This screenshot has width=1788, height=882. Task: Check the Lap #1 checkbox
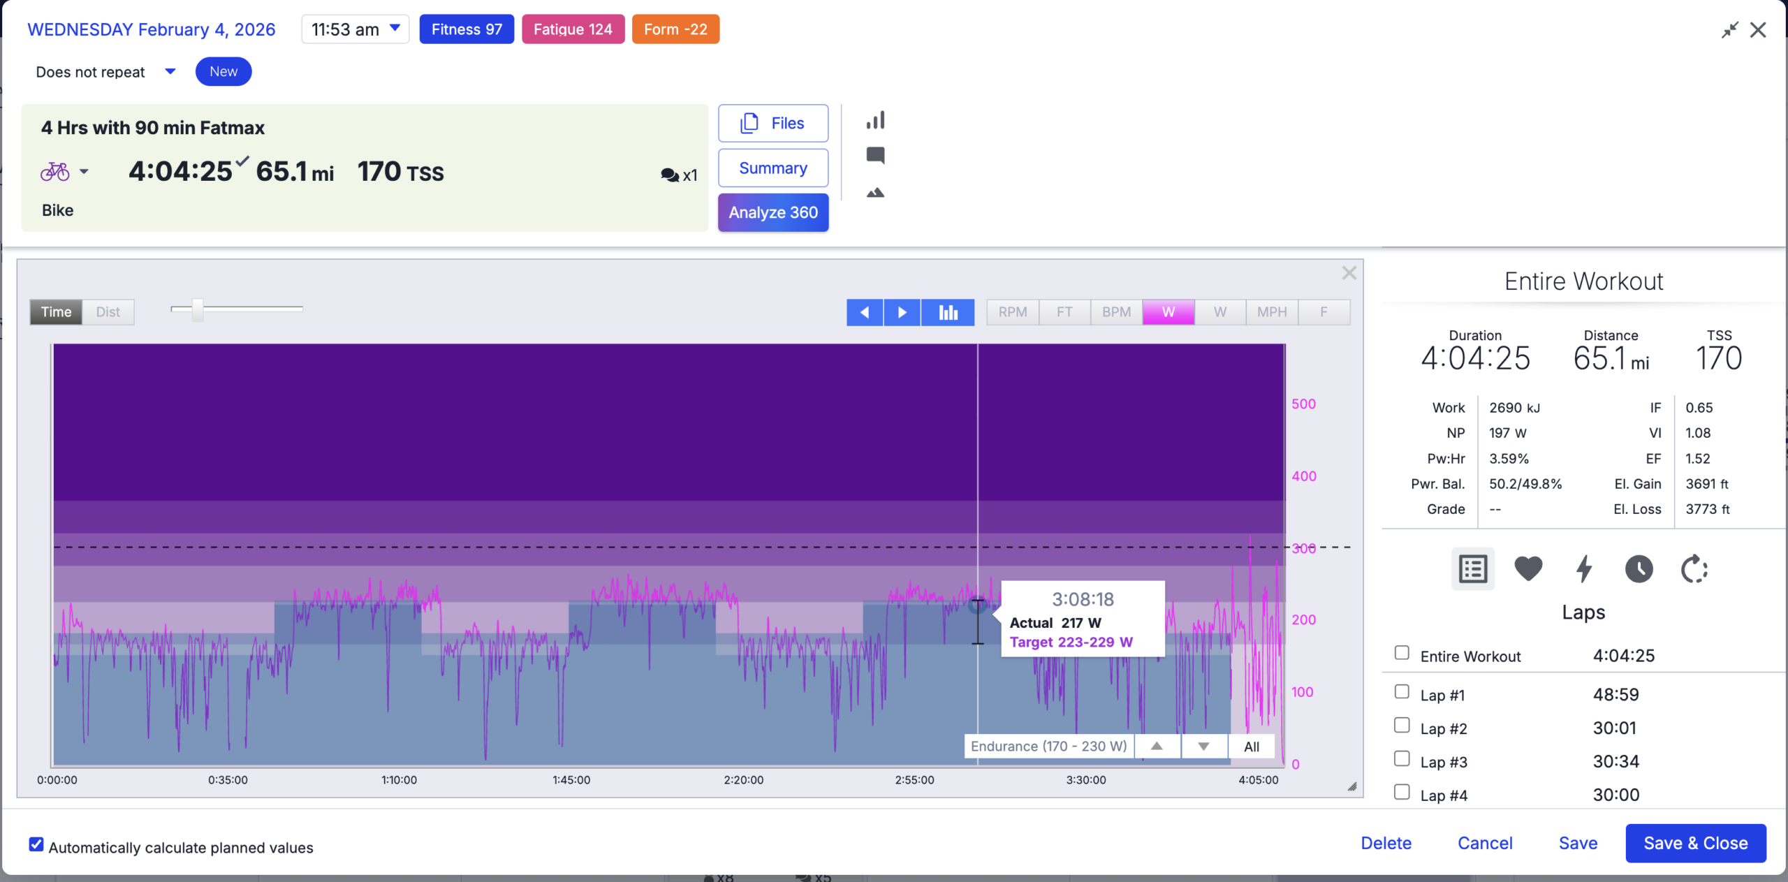tap(1402, 692)
